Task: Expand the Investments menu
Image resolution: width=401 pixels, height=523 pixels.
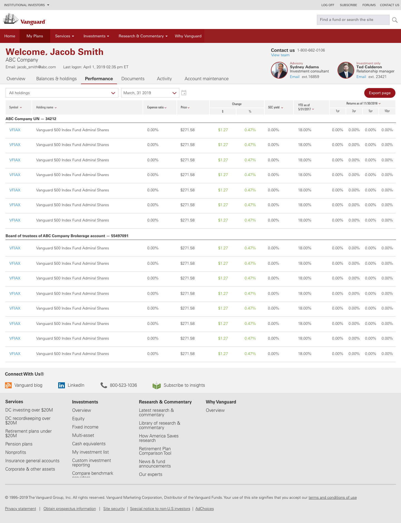Action: coord(96,36)
